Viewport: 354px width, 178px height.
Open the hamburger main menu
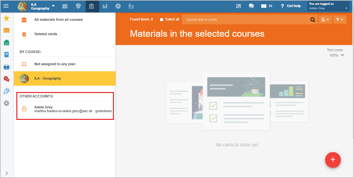click(x=6, y=6)
